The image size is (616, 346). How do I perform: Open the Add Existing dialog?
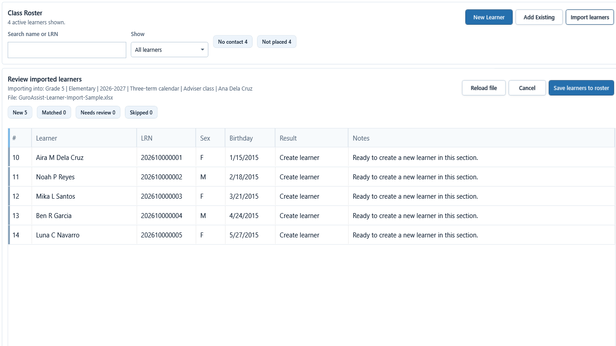(x=539, y=17)
